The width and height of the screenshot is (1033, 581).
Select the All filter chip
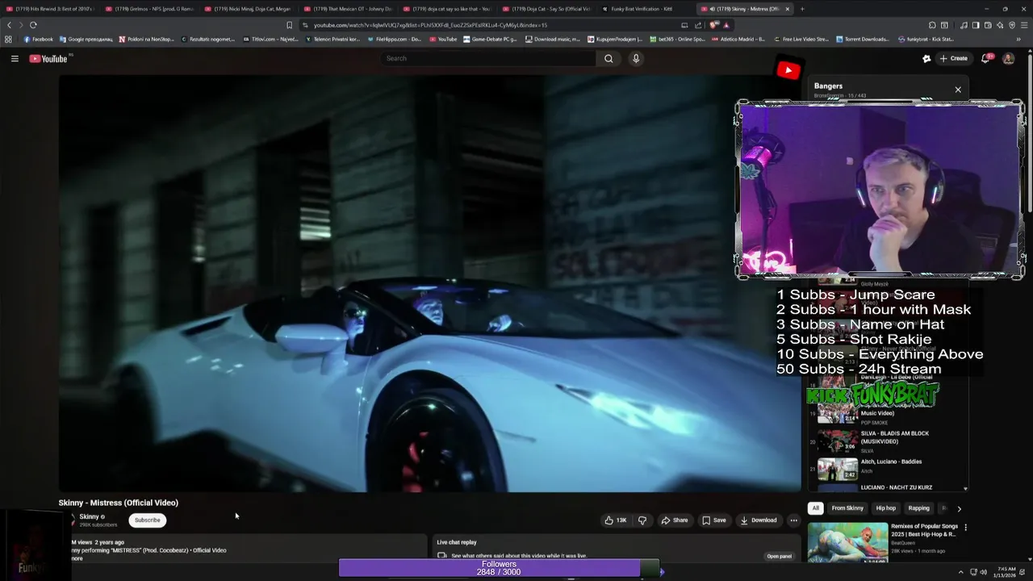(815, 508)
